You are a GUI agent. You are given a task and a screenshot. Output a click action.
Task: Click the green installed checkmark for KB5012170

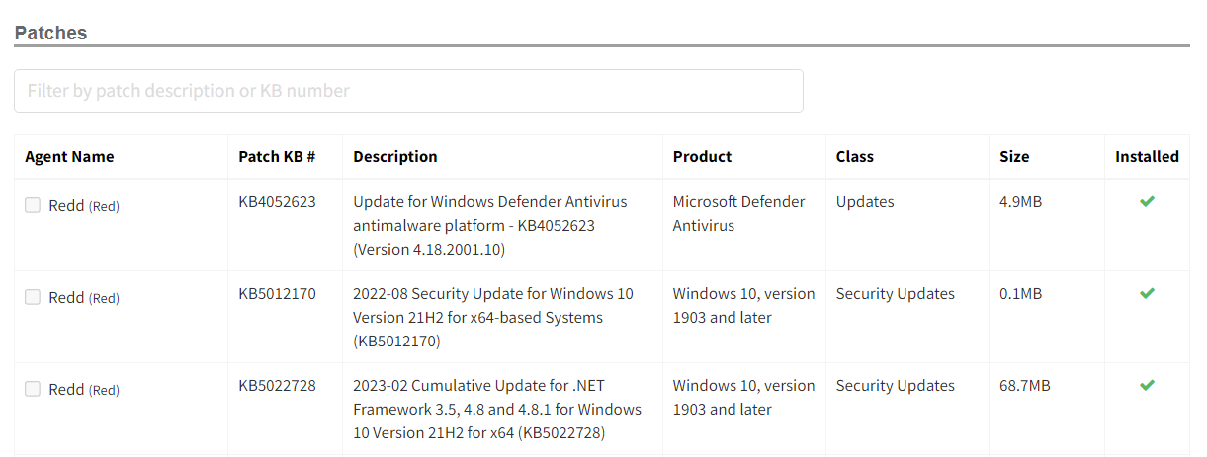click(1147, 293)
